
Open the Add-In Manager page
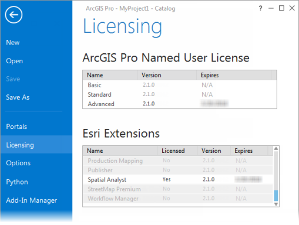point(32,200)
